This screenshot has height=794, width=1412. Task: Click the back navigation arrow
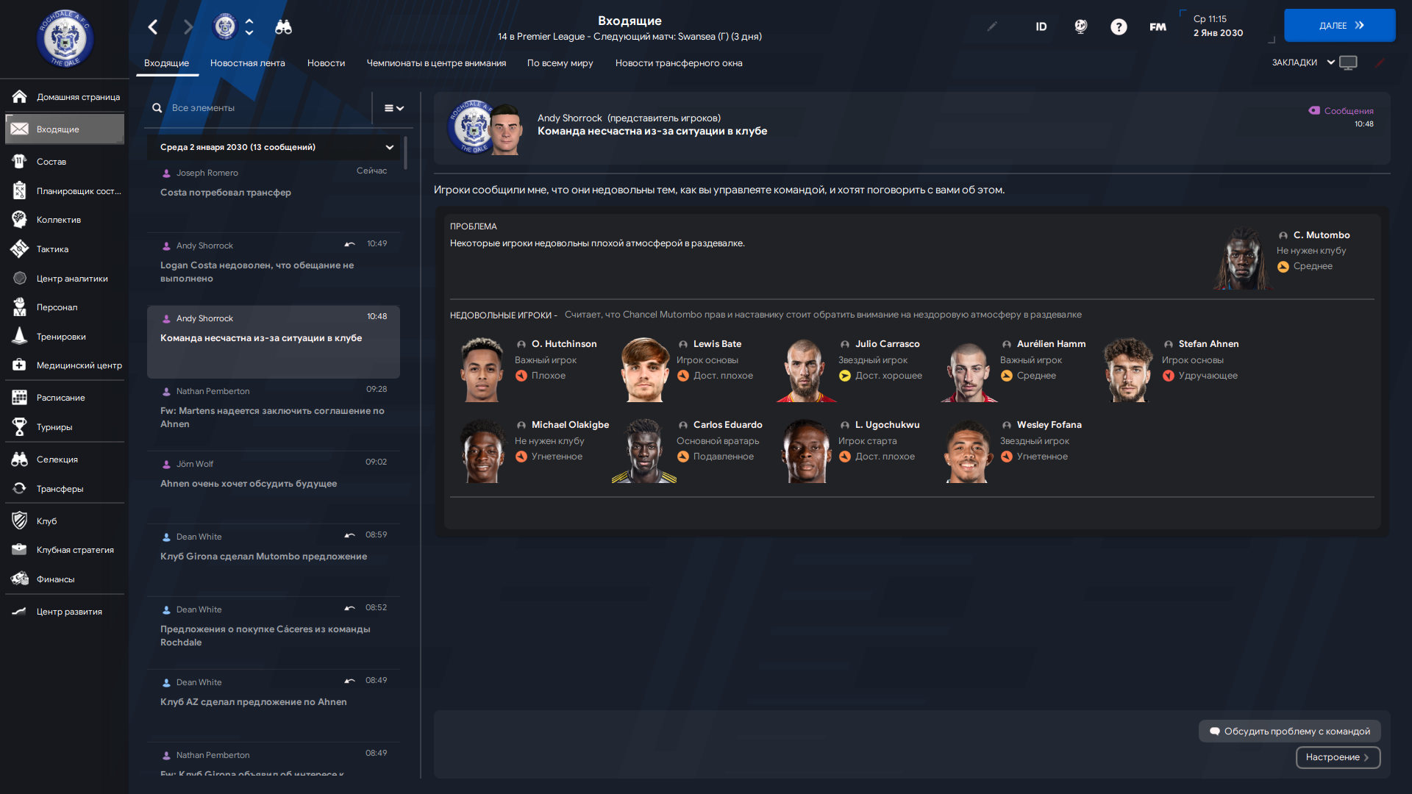(153, 27)
